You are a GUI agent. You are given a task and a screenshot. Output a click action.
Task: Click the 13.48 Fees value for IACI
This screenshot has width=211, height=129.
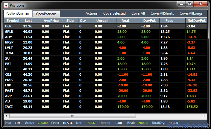pos(165,107)
